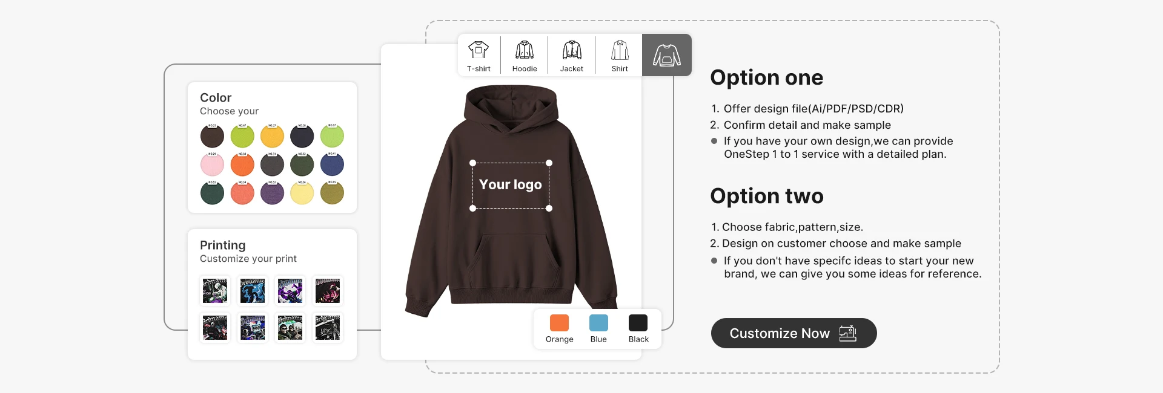
Task: Choose the purple fabric swatch
Action: 272,193
